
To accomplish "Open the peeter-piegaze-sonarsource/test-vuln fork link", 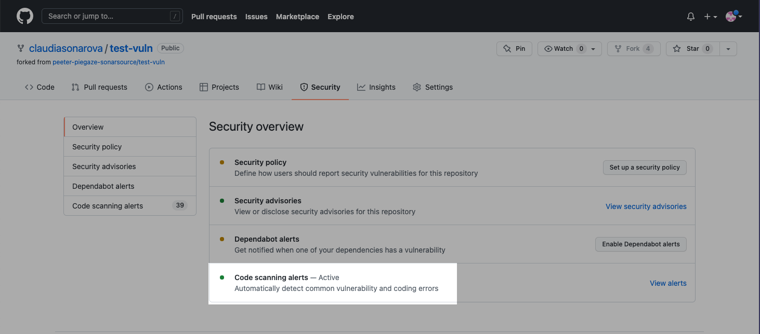I will point(108,62).
